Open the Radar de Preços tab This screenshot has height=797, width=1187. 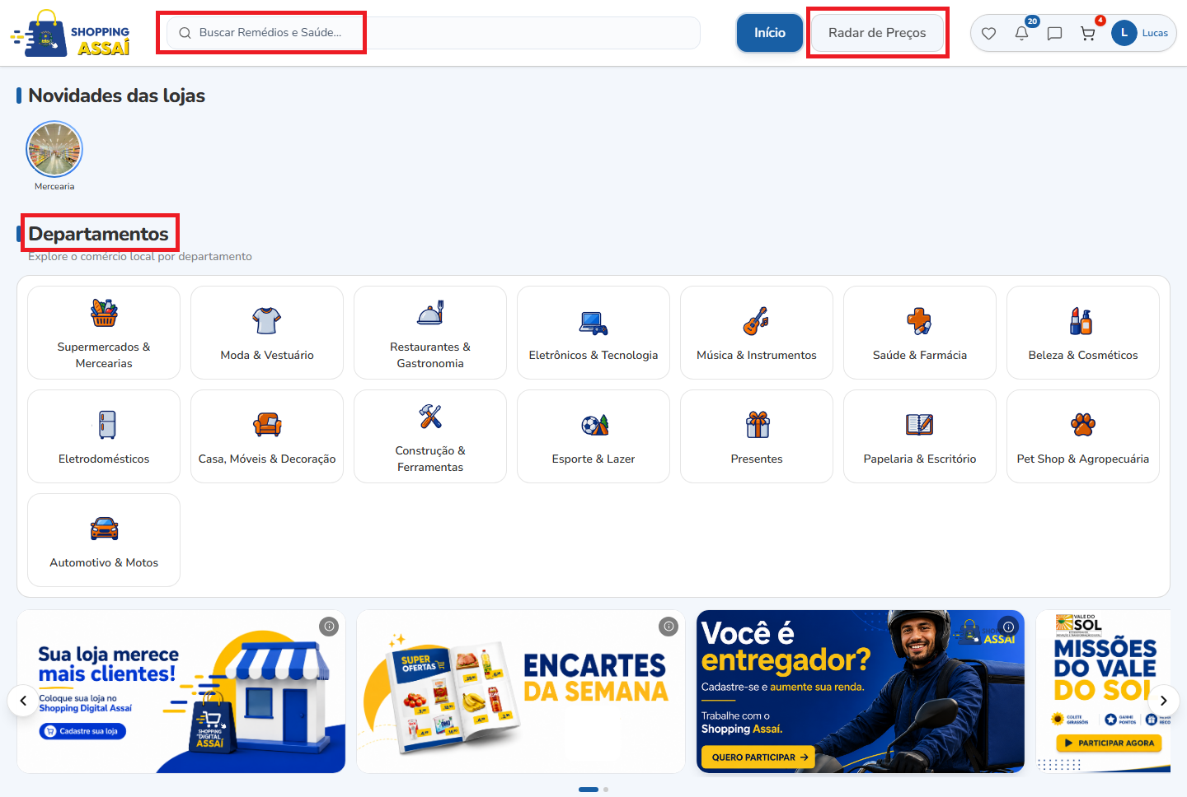[x=877, y=33]
